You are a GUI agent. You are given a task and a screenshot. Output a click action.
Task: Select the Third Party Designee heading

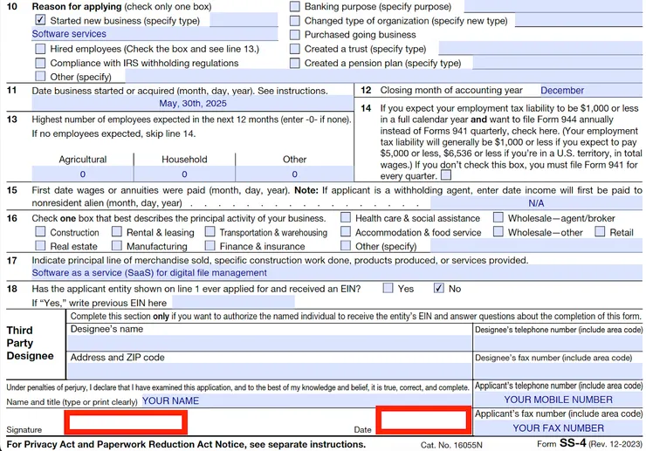(30, 343)
